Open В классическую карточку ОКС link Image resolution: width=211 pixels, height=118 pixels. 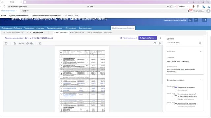point(175,20)
